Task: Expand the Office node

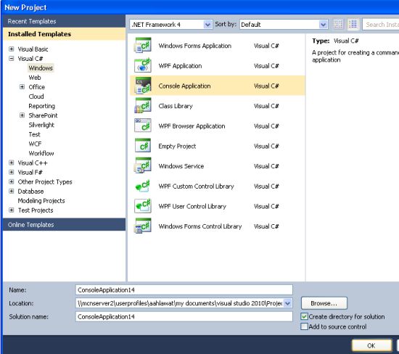Action: point(22,87)
